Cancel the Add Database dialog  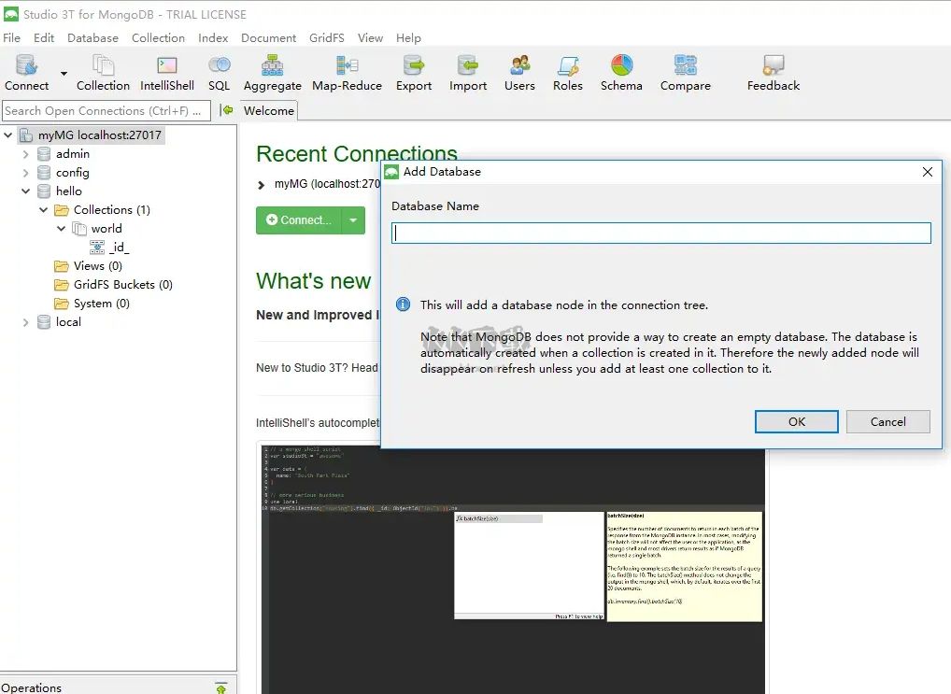(x=887, y=421)
